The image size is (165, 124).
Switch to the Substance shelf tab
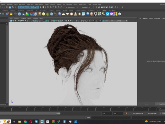coord(91,11)
